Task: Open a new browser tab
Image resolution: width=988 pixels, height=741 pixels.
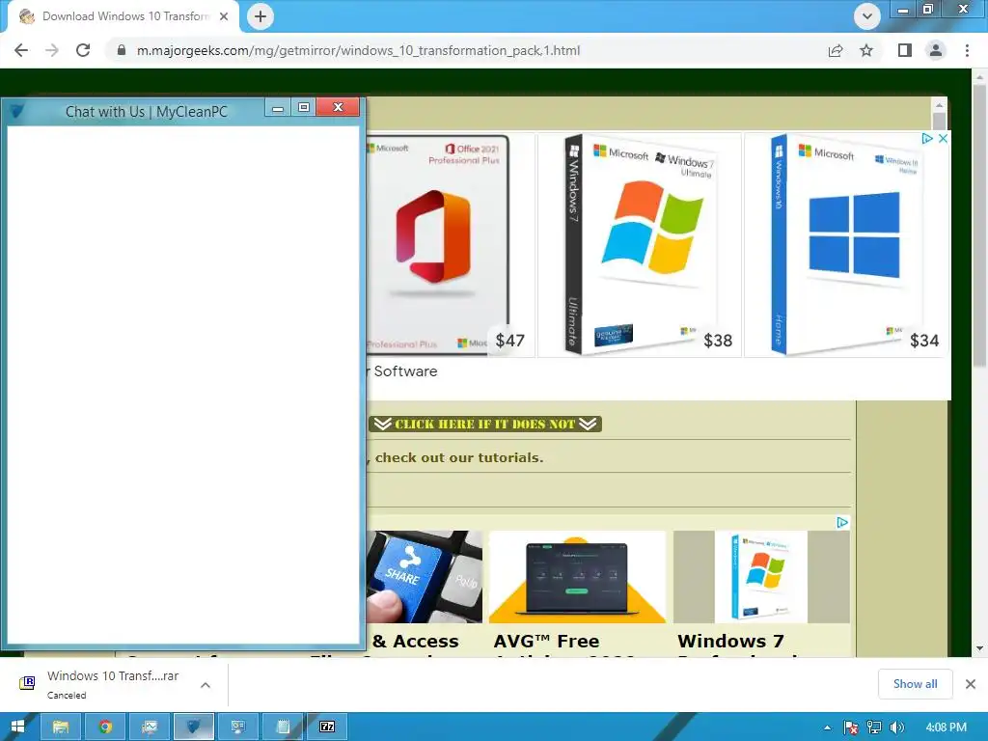Action: pyautogui.click(x=261, y=16)
